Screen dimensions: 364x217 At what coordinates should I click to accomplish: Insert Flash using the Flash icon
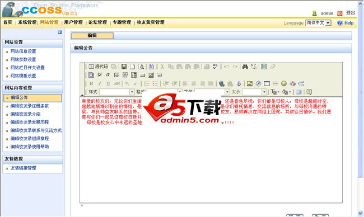[258, 84]
